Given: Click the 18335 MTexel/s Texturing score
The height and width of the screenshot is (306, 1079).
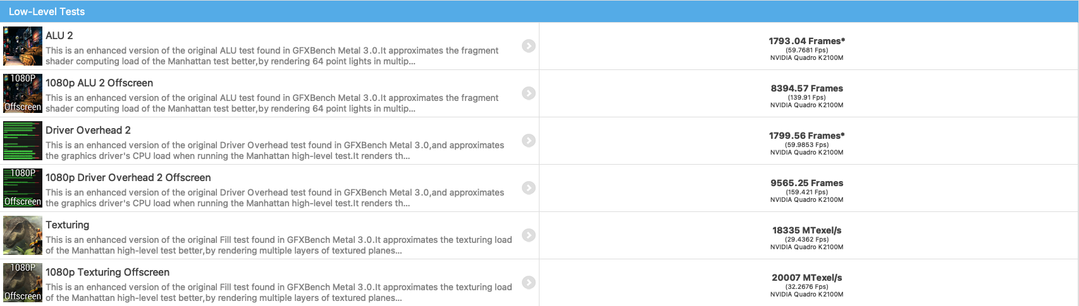Looking at the screenshot, I should coord(806,230).
